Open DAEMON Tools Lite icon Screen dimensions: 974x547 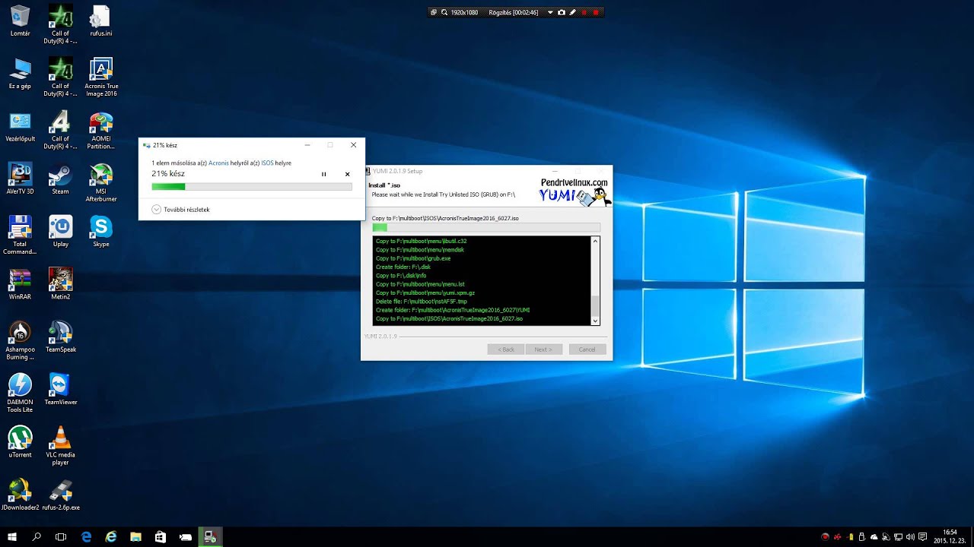click(x=21, y=393)
